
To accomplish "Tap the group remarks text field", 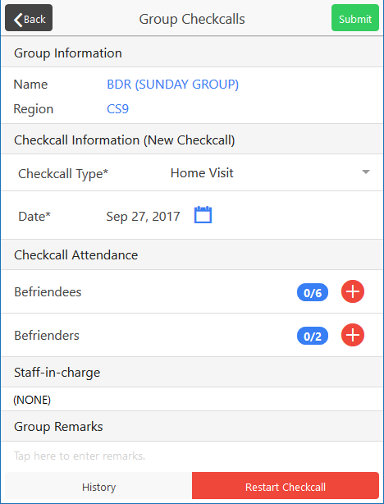I will pyautogui.click(x=192, y=456).
